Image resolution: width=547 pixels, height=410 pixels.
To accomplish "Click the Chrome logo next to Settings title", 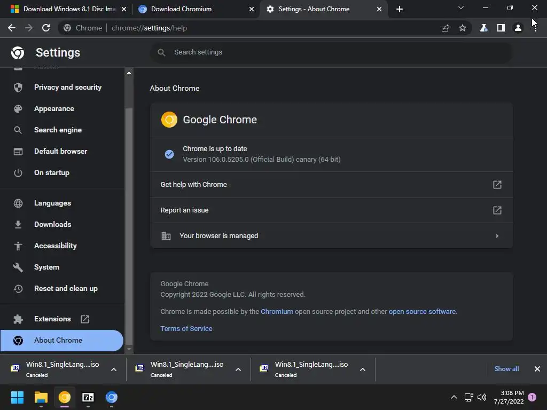I will click(18, 53).
